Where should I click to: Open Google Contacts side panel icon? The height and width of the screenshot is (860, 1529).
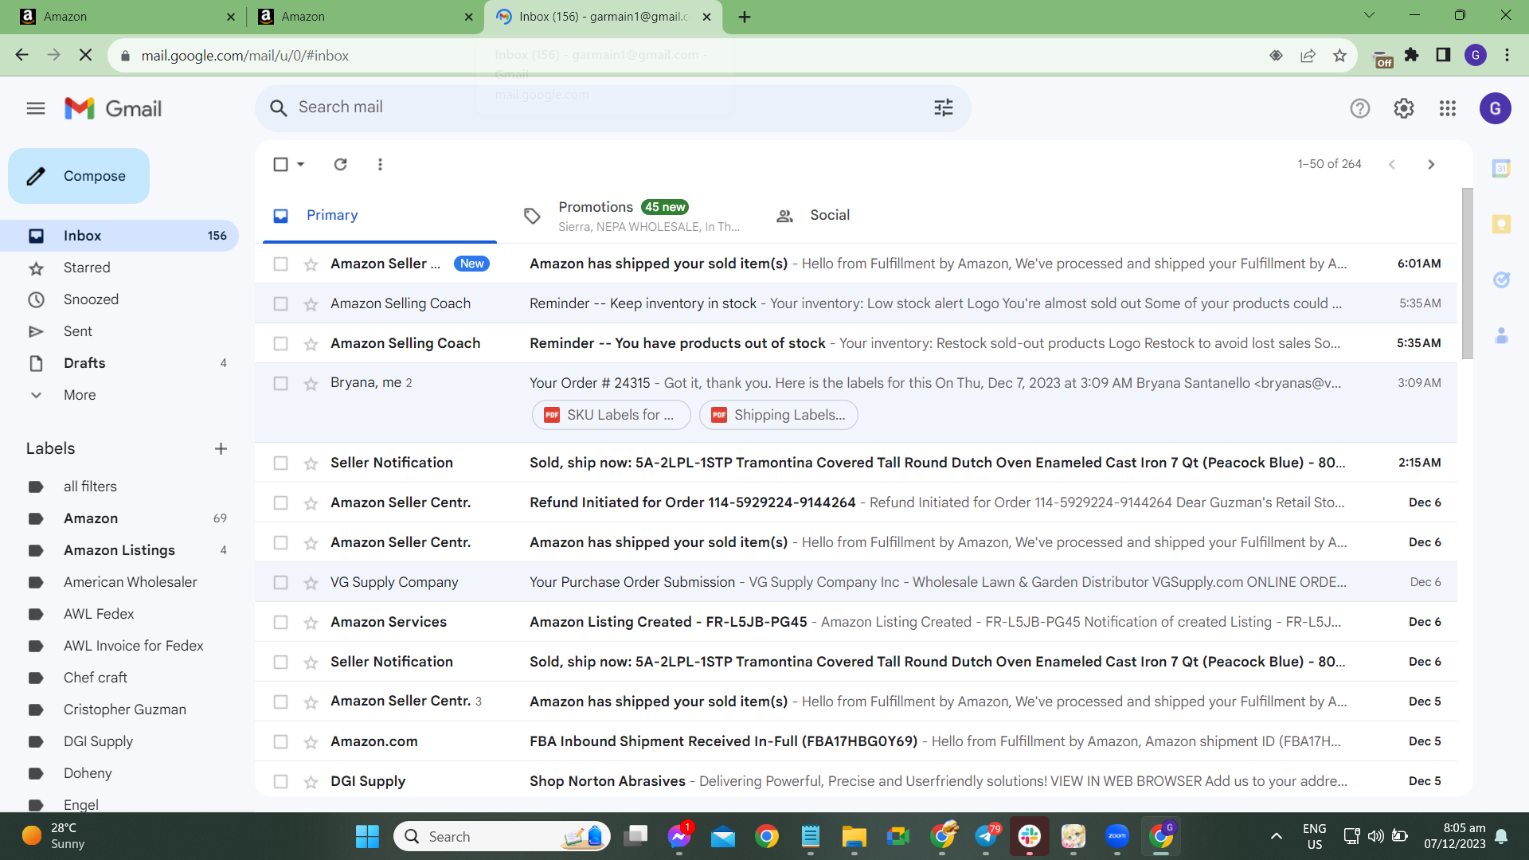pyautogui.click(x=1501, y=336)
